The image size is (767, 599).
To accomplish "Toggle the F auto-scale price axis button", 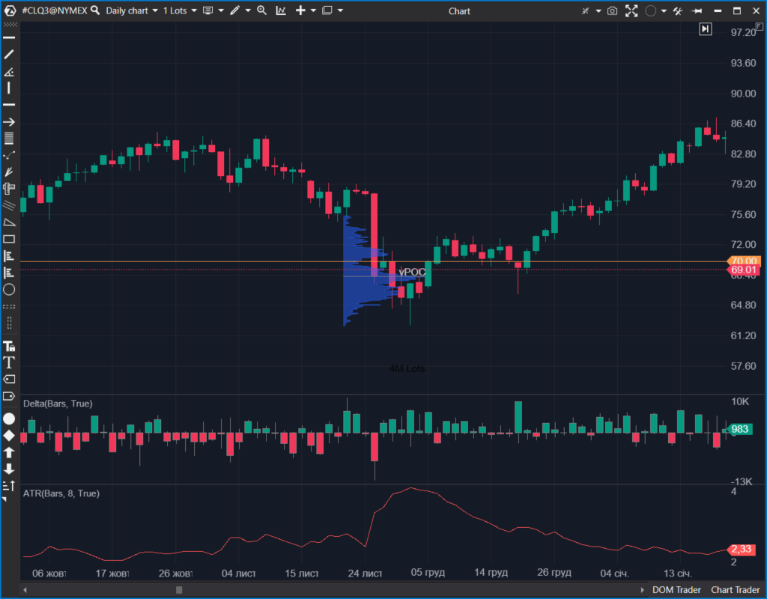I will tap(759, 25).
